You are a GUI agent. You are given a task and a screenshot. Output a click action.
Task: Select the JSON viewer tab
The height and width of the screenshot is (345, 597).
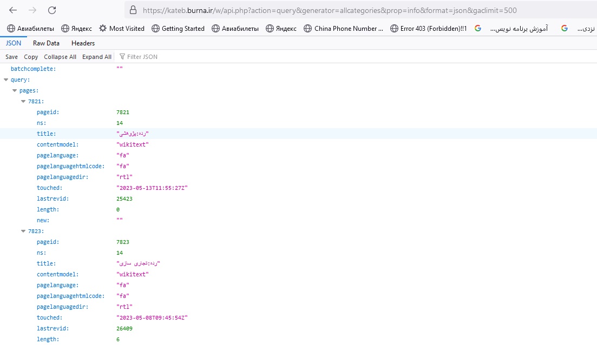(x=14, y=43)
